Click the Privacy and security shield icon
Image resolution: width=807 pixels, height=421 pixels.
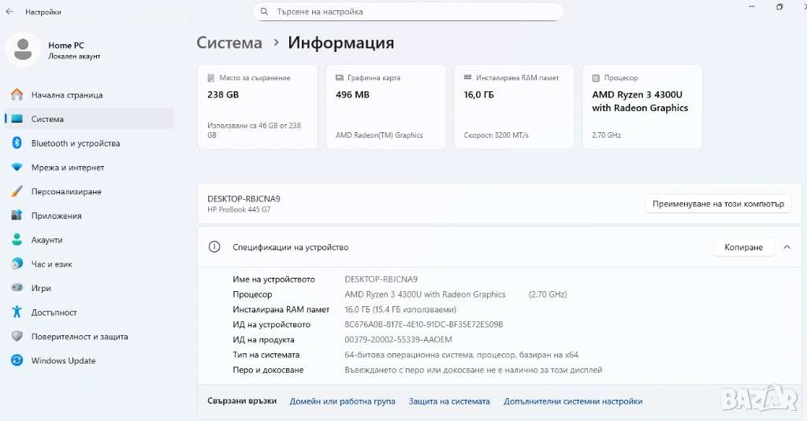coord(17,336)
